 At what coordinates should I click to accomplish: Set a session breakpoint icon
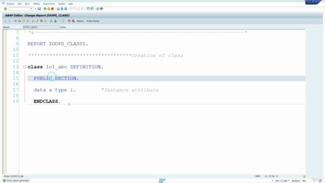click(69, 21)
